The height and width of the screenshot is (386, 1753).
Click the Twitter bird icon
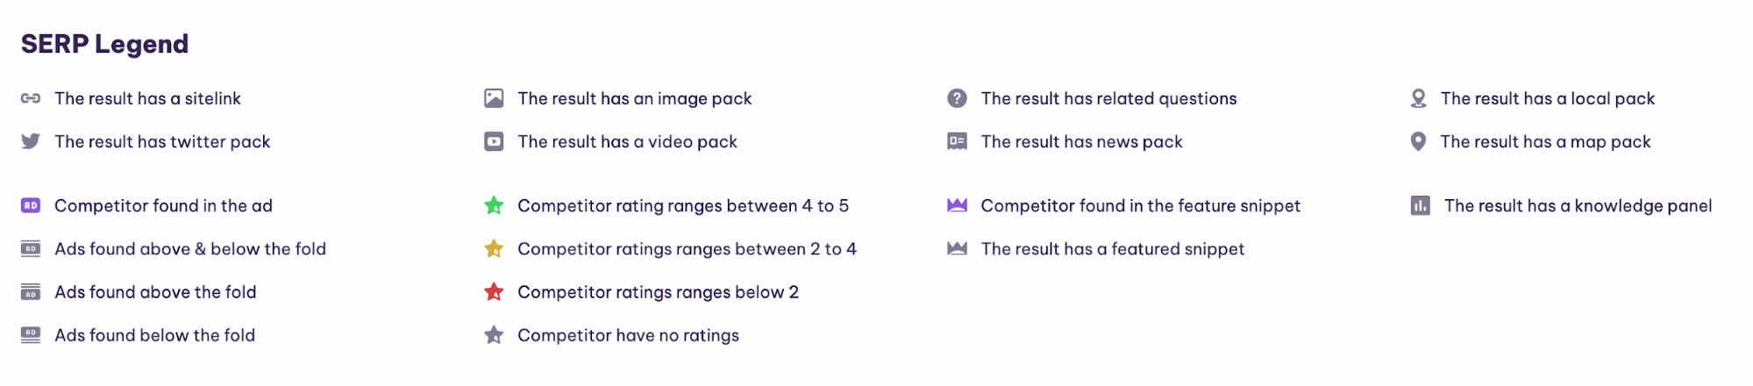[x=31, y=141]
